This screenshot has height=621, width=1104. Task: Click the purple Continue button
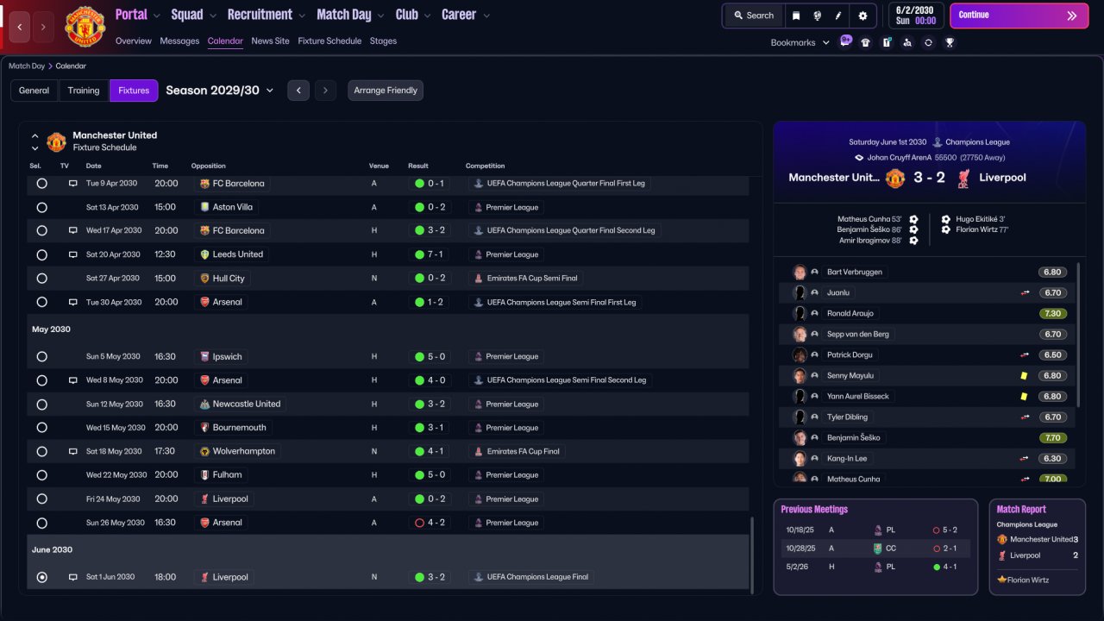[1019, 16]
